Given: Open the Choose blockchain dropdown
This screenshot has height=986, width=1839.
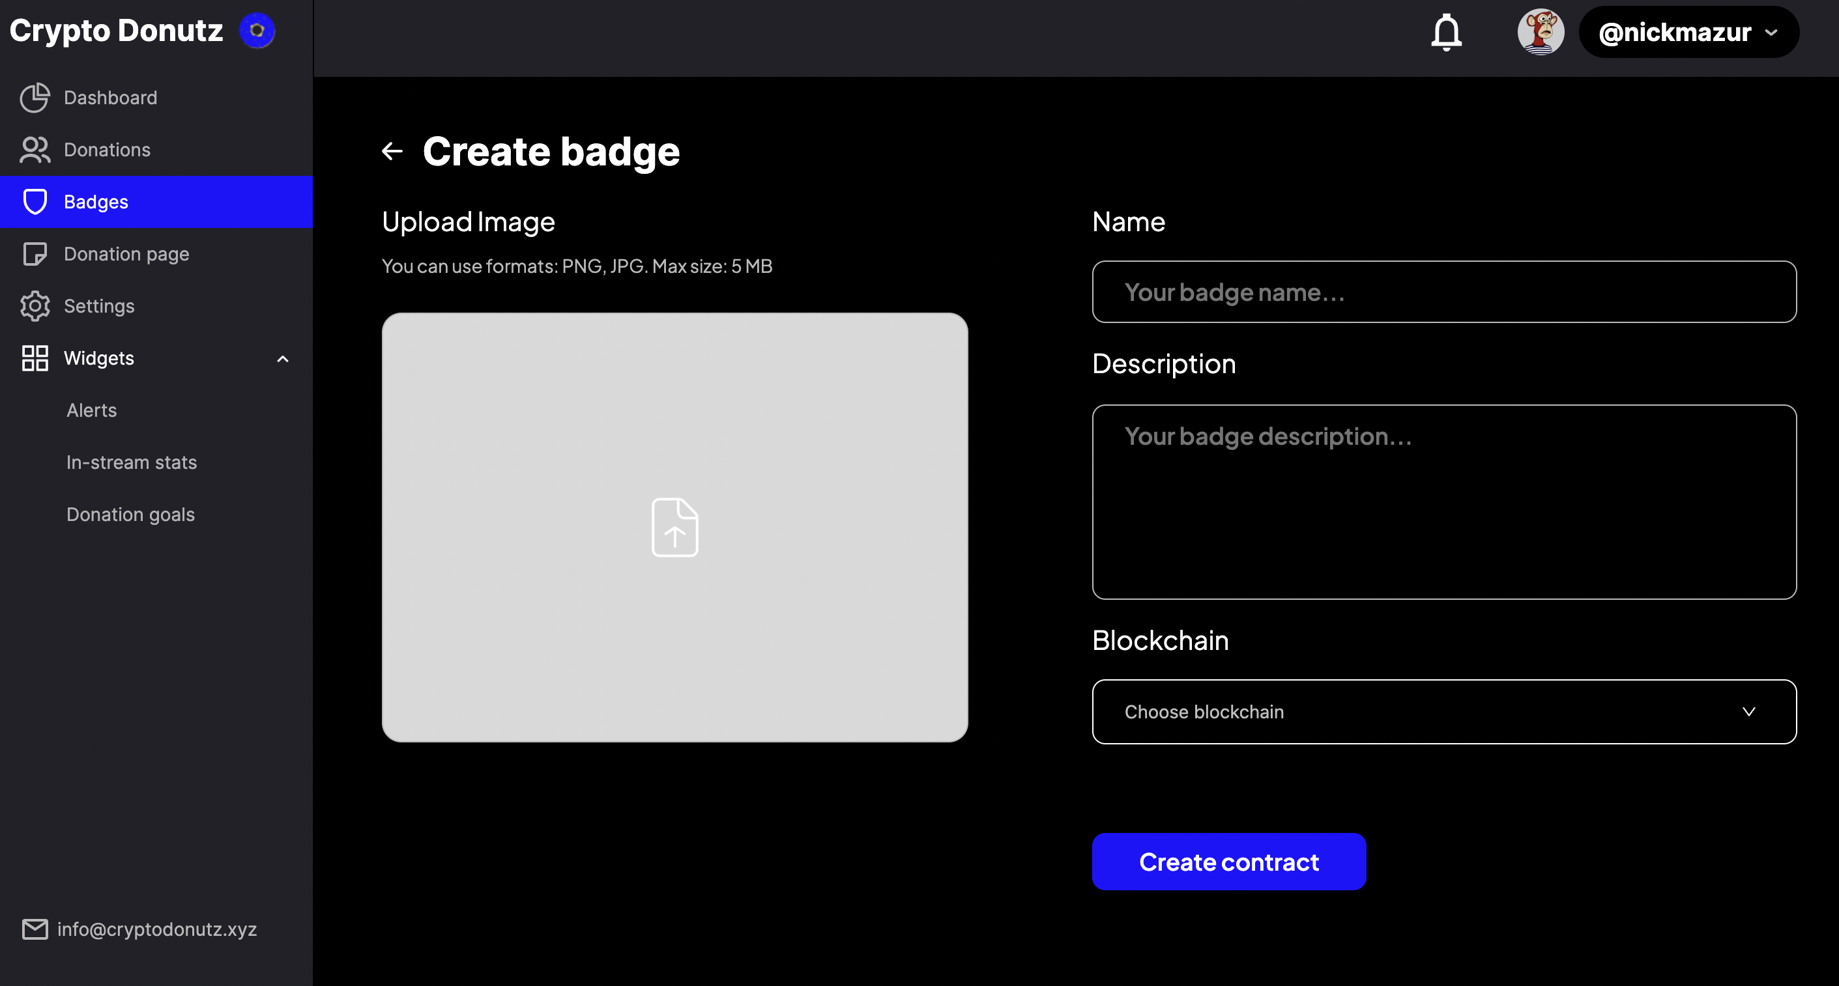Looking at the screenshot, I should coord(1443,711).
